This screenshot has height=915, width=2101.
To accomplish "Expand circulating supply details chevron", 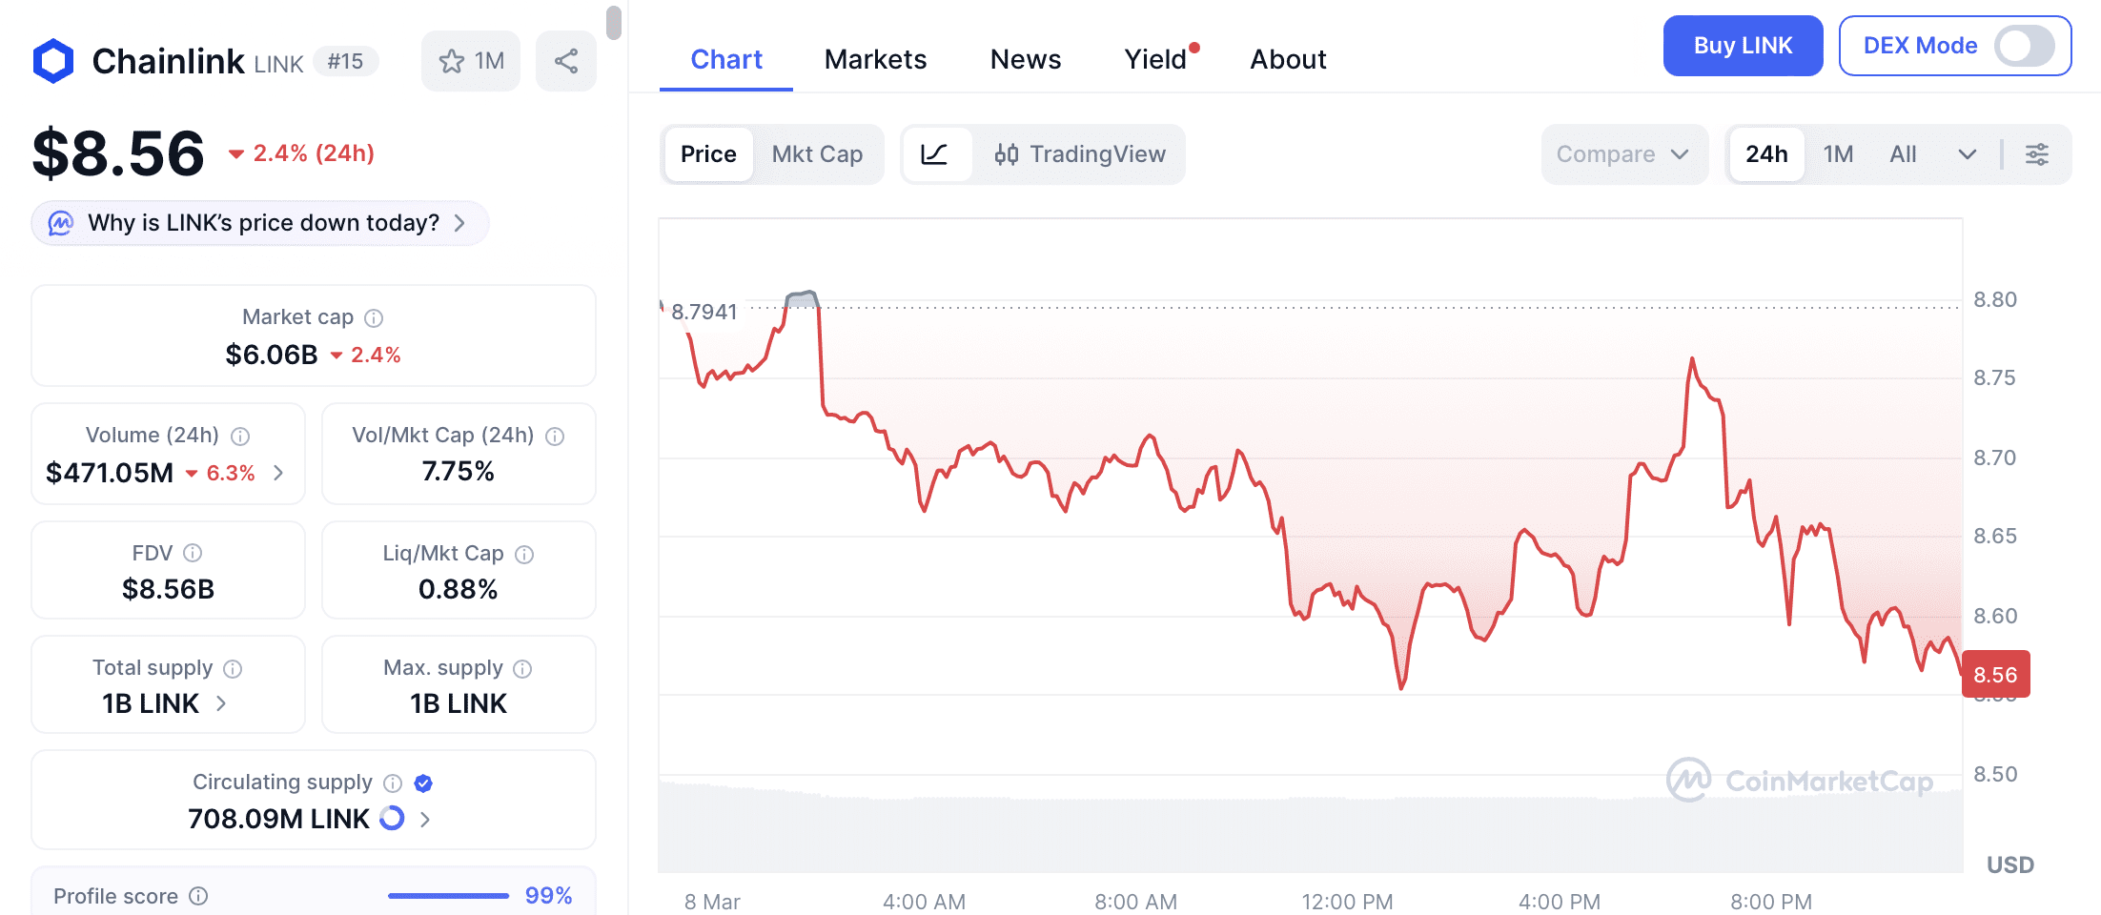I will pyautogui.click(x=425, y=819).
